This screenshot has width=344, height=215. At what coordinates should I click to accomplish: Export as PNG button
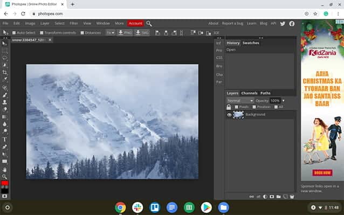point(125,33)
